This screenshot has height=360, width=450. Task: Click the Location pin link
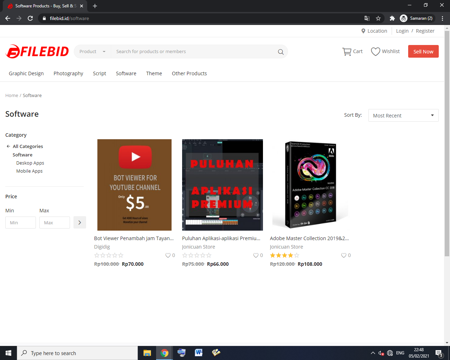[x=374, y=31]
